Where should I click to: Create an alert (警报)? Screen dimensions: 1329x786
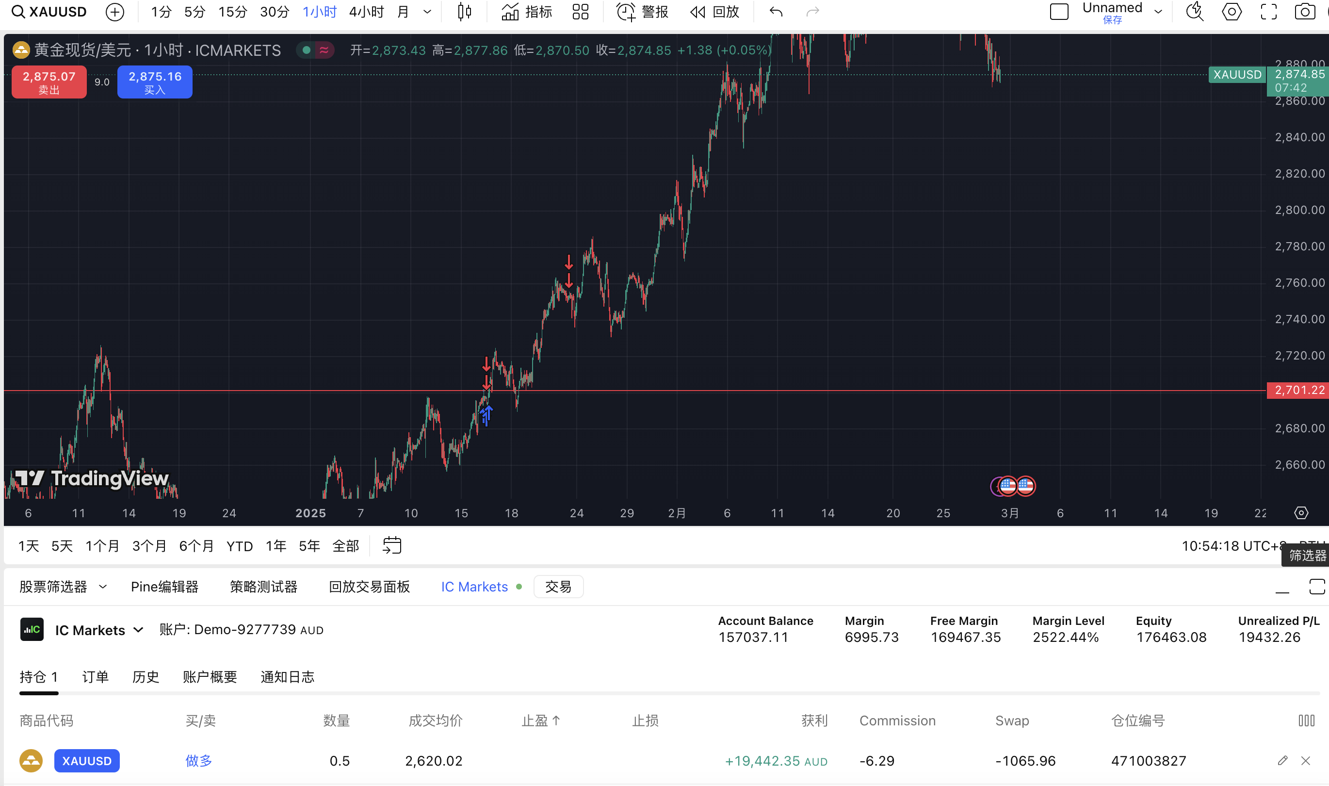click(643, 12)
